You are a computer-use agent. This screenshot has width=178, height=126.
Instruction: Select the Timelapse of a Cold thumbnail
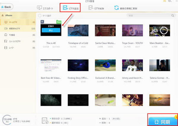pos(78,30)
